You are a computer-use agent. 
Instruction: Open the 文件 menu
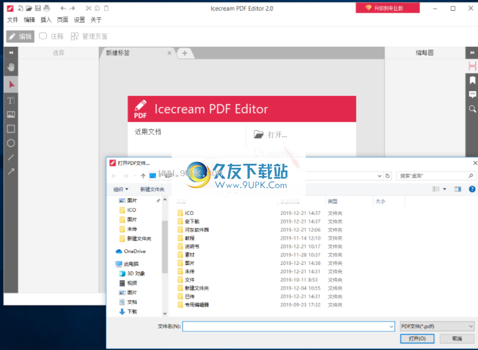[13, 20]
